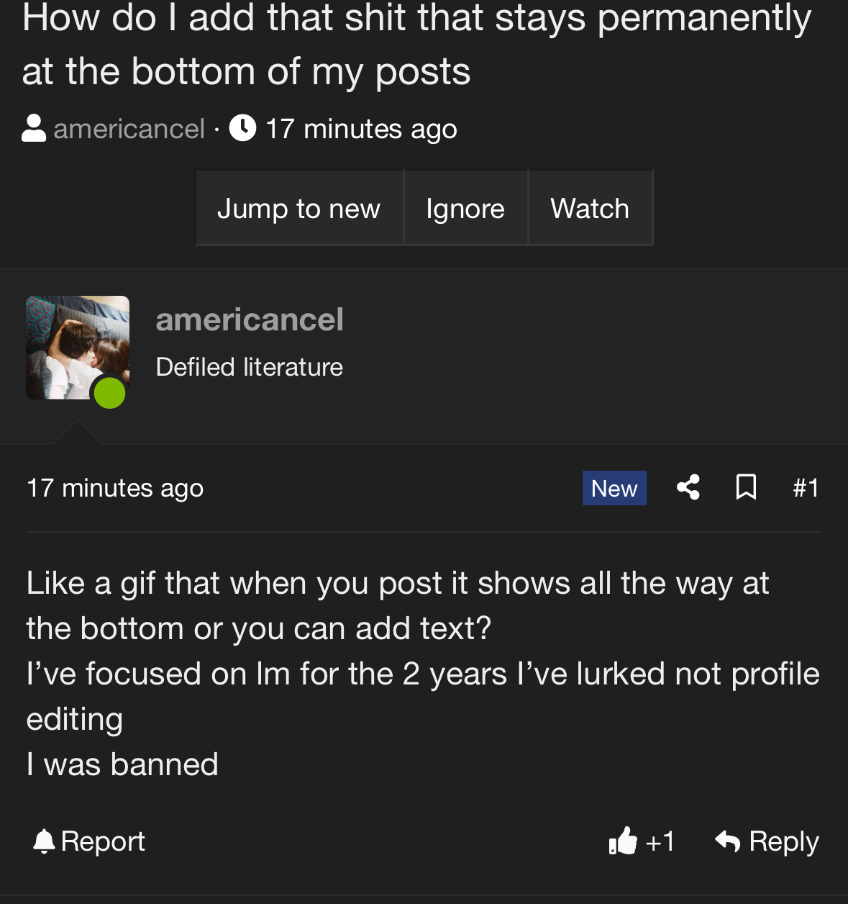Click the share icon on the post
This screenshot has width=848, height=904.
click(x=688, y=487)
